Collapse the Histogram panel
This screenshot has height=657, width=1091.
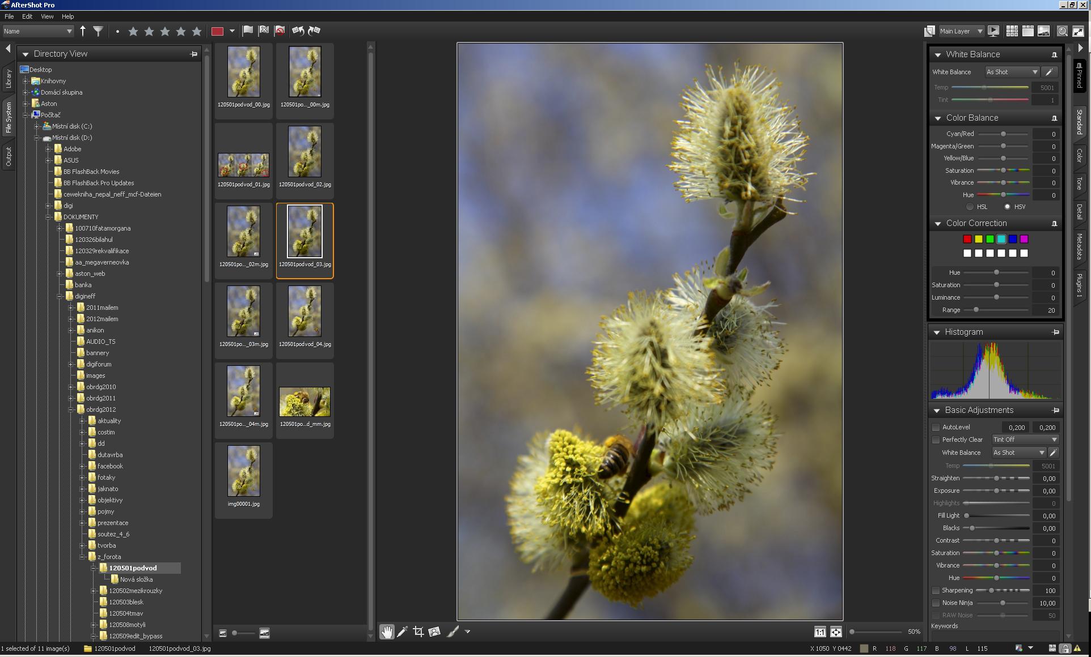point(937,332)
